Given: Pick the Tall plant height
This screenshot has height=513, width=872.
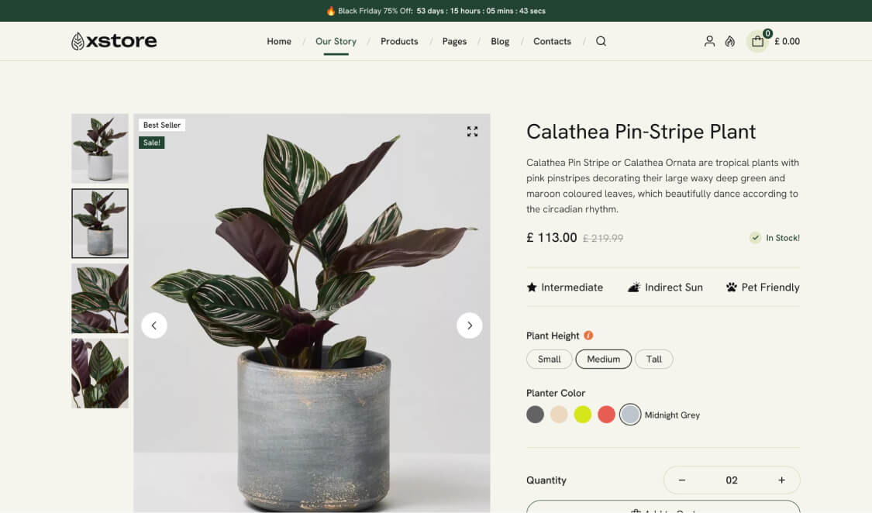Looking at the screenshot, I should [x=654, y=359].
